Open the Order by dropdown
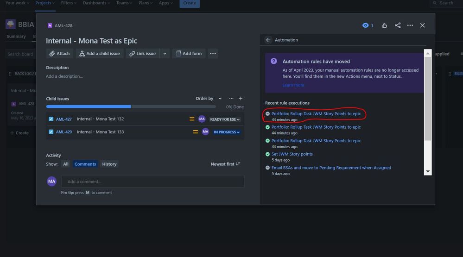This screenshot has height=257, width=463. coord(209,99)
